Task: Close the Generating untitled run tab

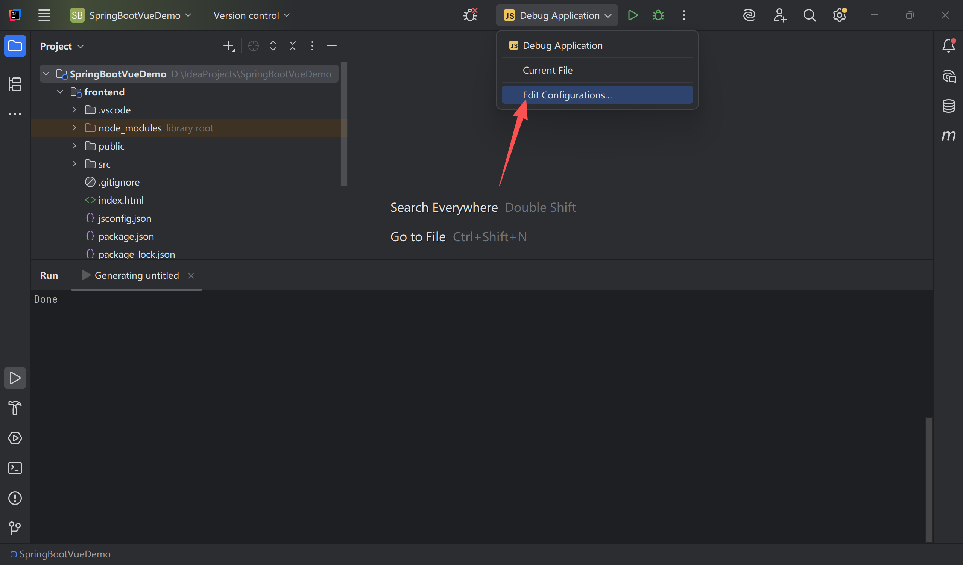Action: pyautogui.click(x=191, y=276)
